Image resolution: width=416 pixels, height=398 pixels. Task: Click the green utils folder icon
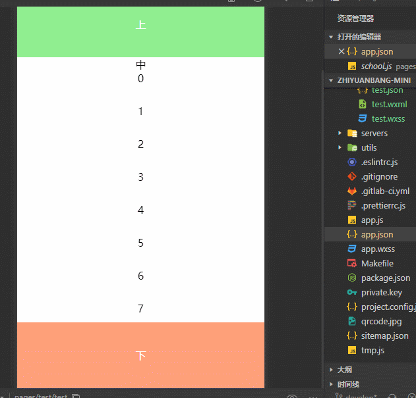pos(352,147)
